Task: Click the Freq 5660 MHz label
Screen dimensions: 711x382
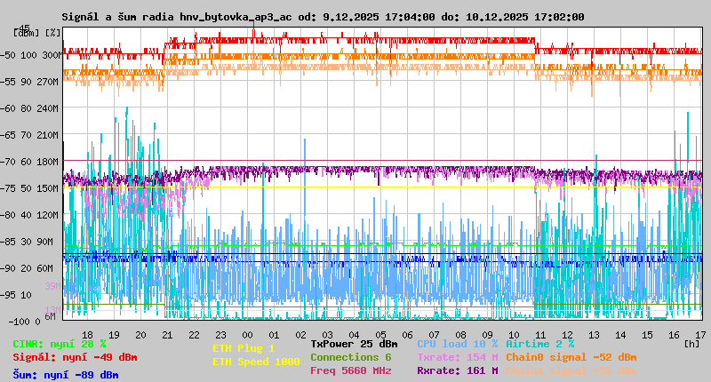Action: tap(350, 370)
